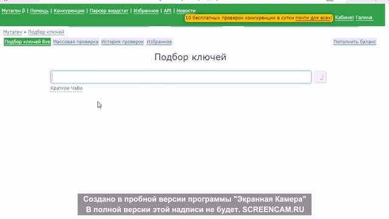Click the enter-arrow submit icon button
The width and height of the screenshot is (389, 219).
320,77
